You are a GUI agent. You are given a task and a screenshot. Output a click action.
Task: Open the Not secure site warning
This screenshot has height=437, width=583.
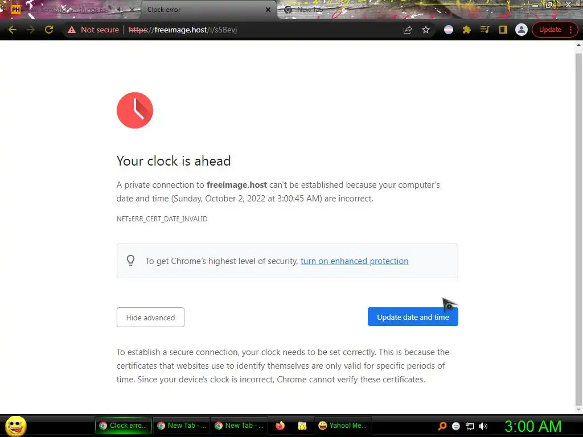93,30
